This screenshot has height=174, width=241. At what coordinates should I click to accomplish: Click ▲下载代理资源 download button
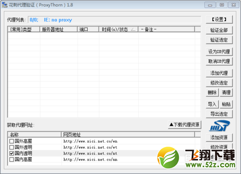(185, 125)
